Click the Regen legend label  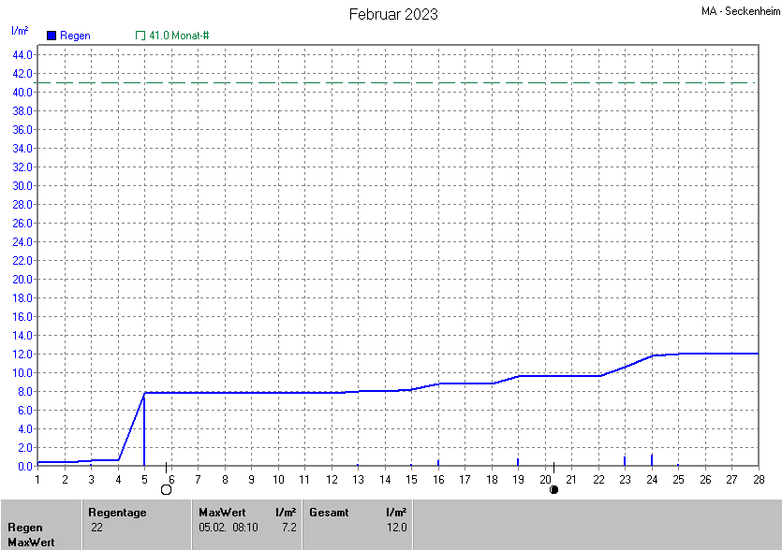click(x=75, y=36)
